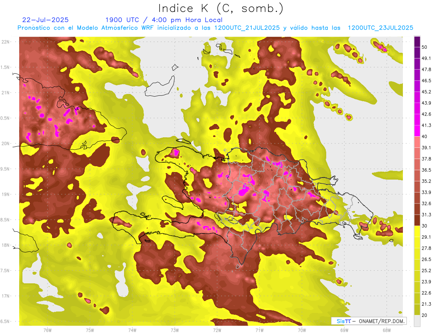The image size is (434, 335).
Task: Click the legend value "50"
Action: pos(425,47)
